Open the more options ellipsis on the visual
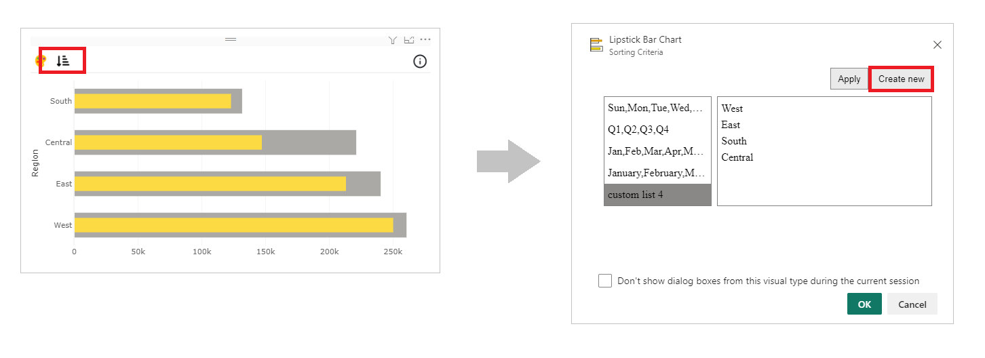The width and height of the screenshot is (985, 358). click(x=425, y=40)
